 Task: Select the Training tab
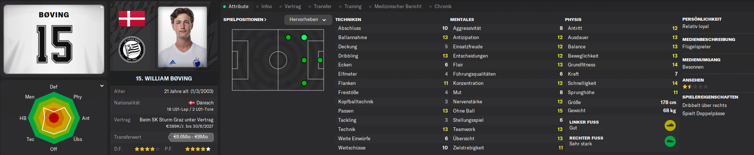click(x=353, y=7)
